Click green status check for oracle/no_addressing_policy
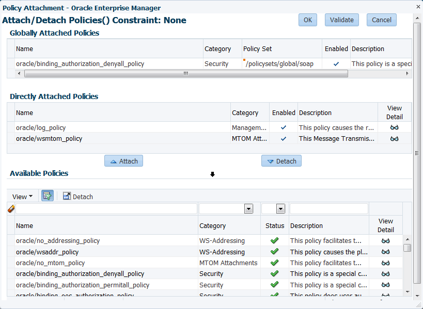The image size is (423, 309). pos(275,240)
